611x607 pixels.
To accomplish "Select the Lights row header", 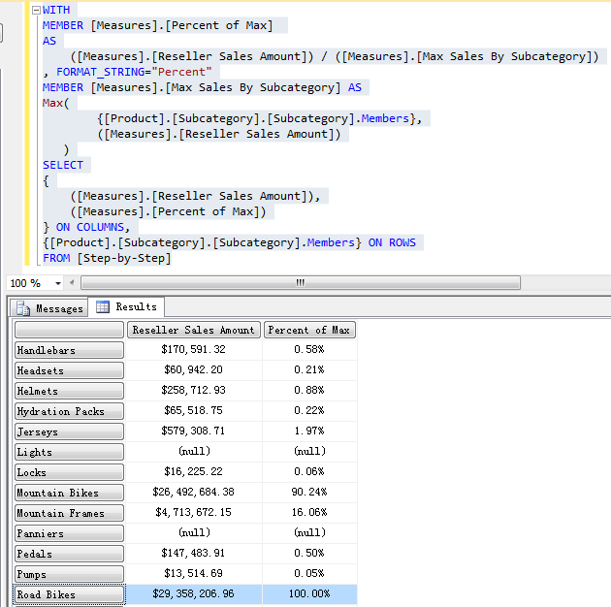I will (x=70, y=452).
